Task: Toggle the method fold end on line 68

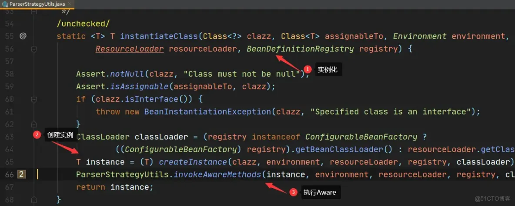Action: (x=33, y=199)
